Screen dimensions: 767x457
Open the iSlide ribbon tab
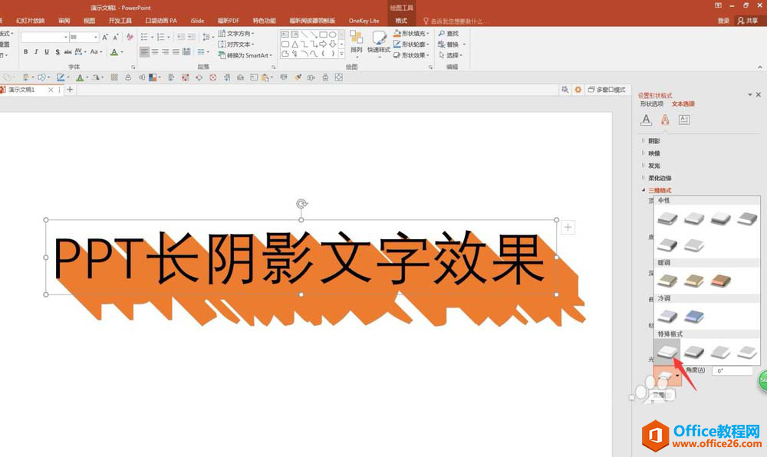pyautogui.click(x=197, y=21)
